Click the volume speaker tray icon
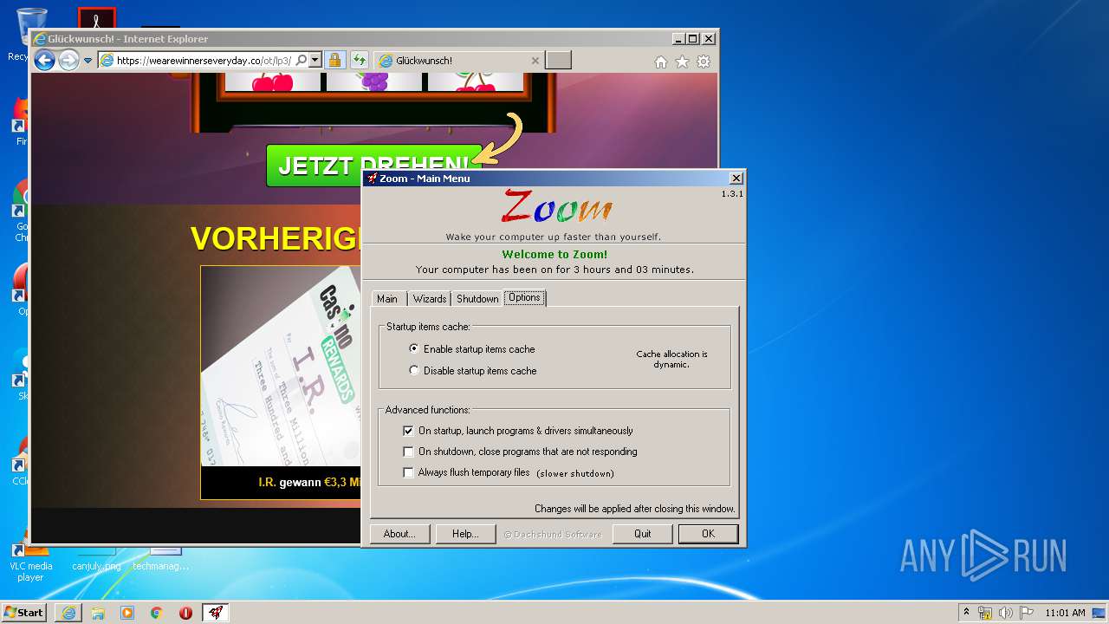The height and width of the screenshot is (624, 1109). click(x=1006, y=613)
